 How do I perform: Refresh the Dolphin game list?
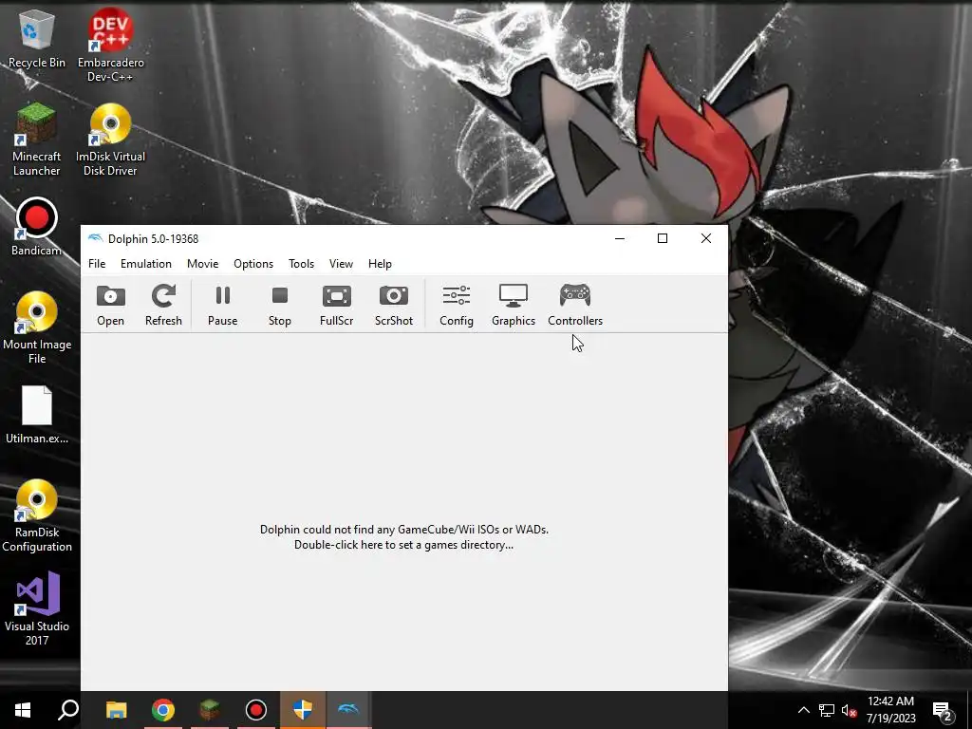163,305
